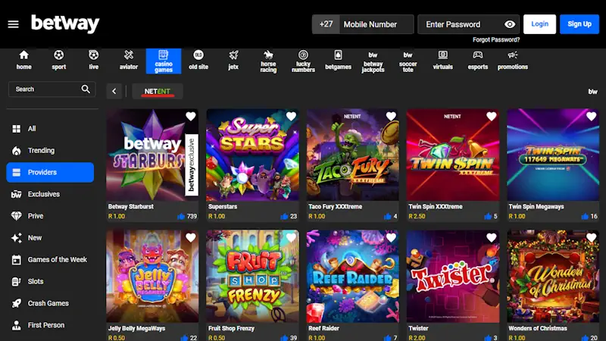Open the sport section
606x341 pixels.
59,61
